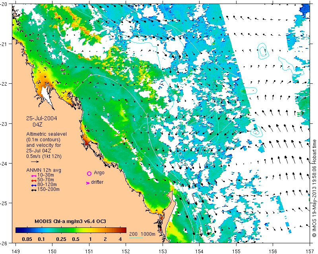Click the 'MODIS Chl-a mg/m3 v6.4 OC3' title
This screenshot has height=254, width=318.
tap(70, 221)
